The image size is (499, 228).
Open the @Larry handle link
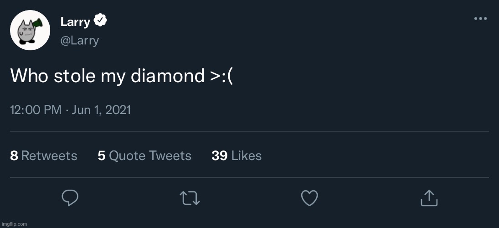point(79,40)
